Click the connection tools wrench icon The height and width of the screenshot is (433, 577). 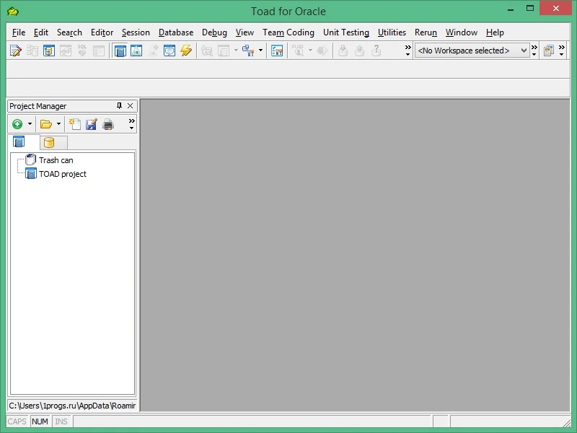[x=248, y=51]
